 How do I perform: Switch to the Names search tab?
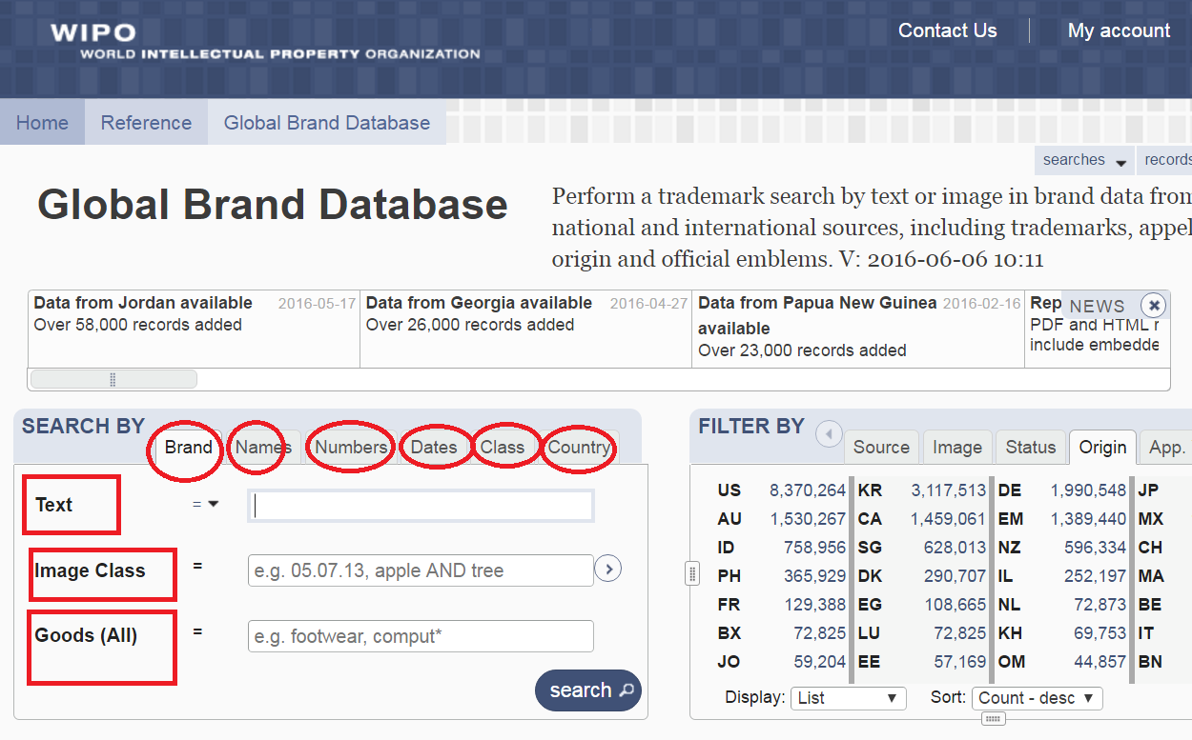[x=262, y=447]
